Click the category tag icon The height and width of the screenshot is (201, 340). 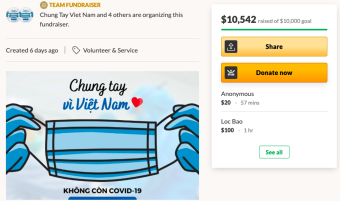tap(76, 50)
